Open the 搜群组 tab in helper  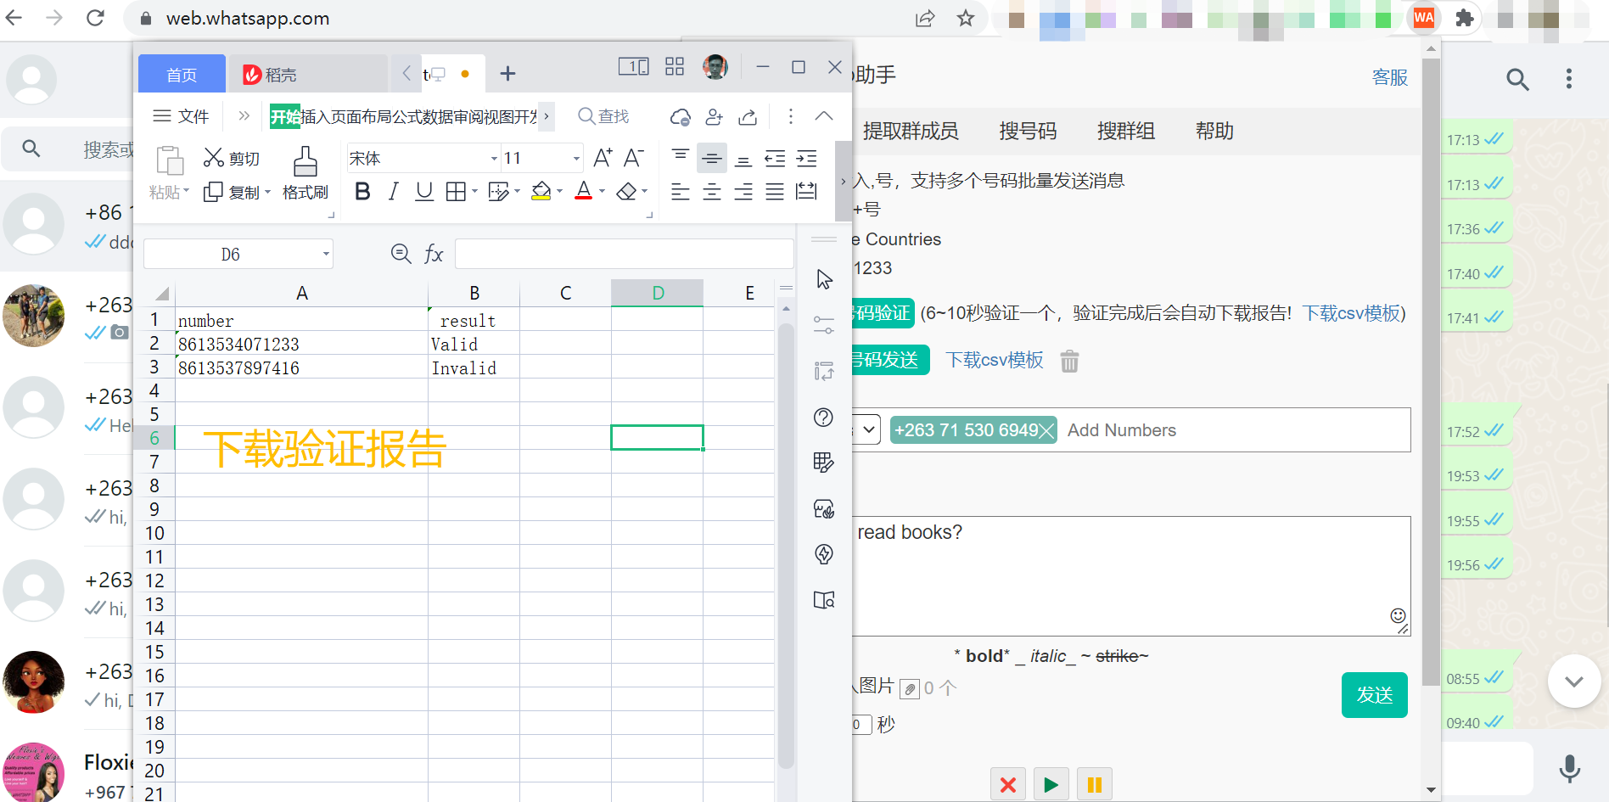(x=1126, y=131)
